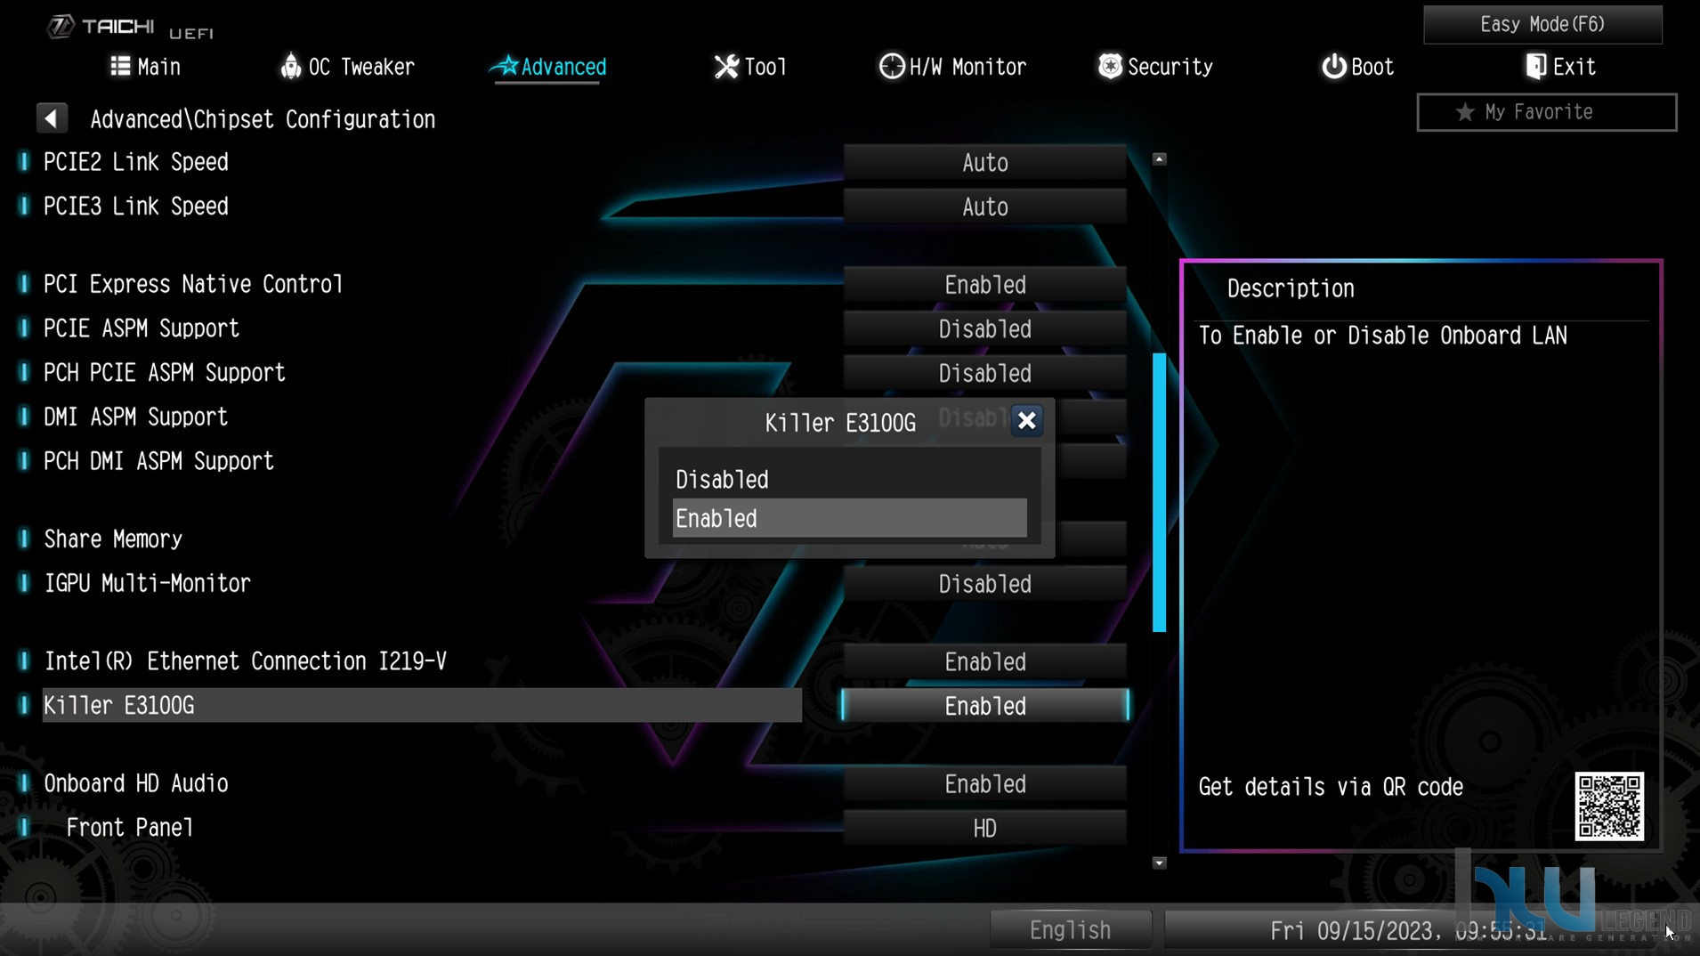Select the PCH DMI ASPM Support label

coord(159,462)
